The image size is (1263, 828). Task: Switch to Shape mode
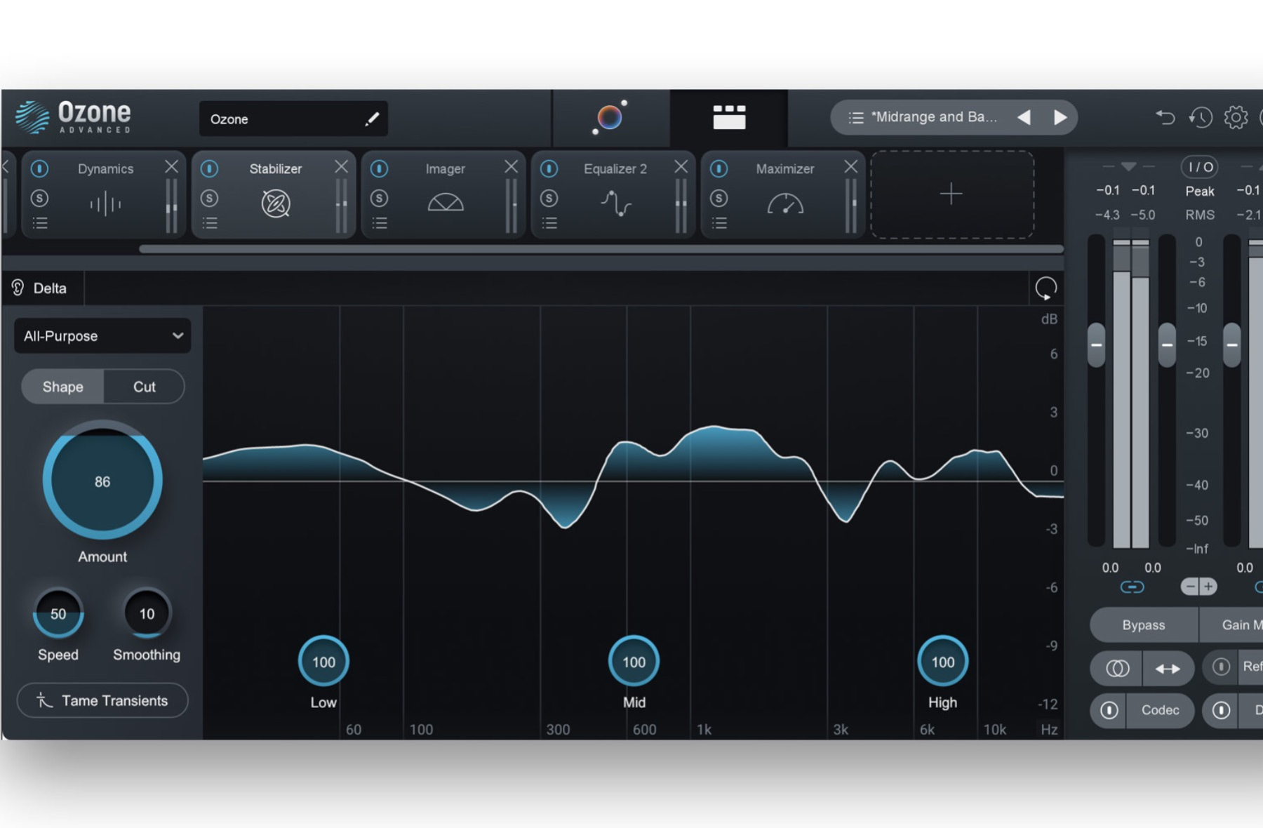click(x=62, y=387)
